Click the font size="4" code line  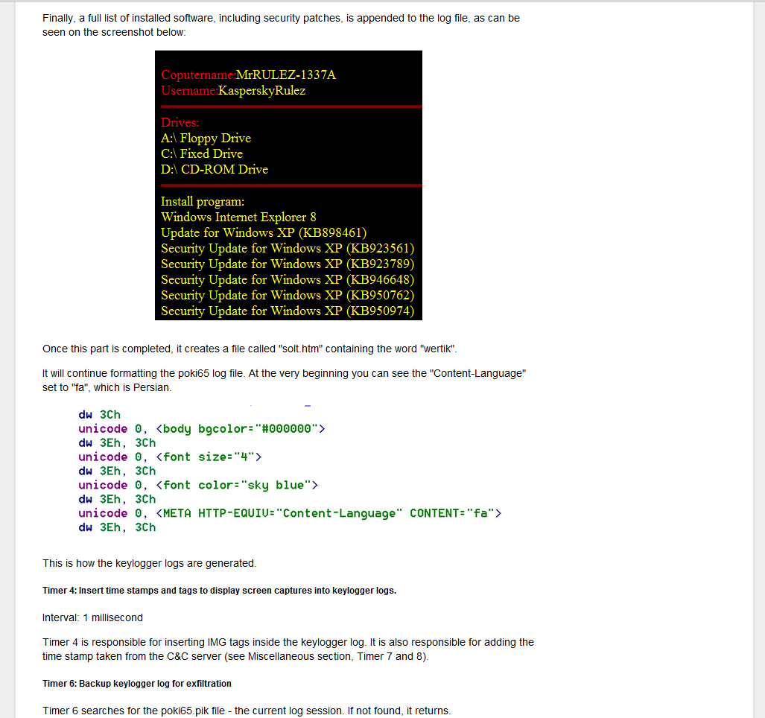tap(170, 457)
